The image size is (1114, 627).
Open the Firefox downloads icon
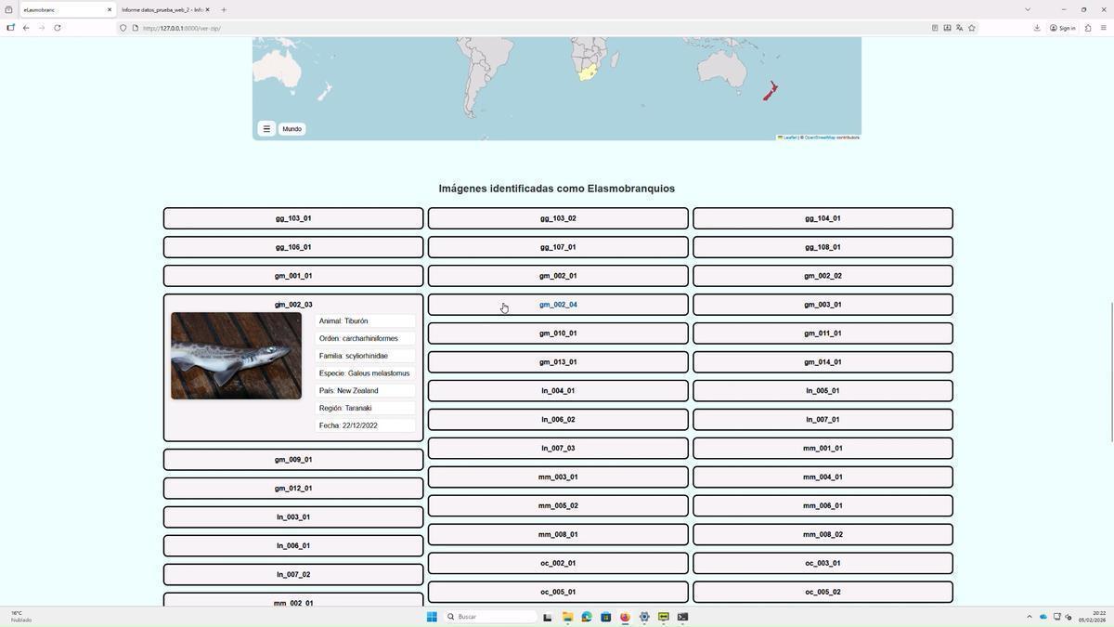click(1036, 28)
